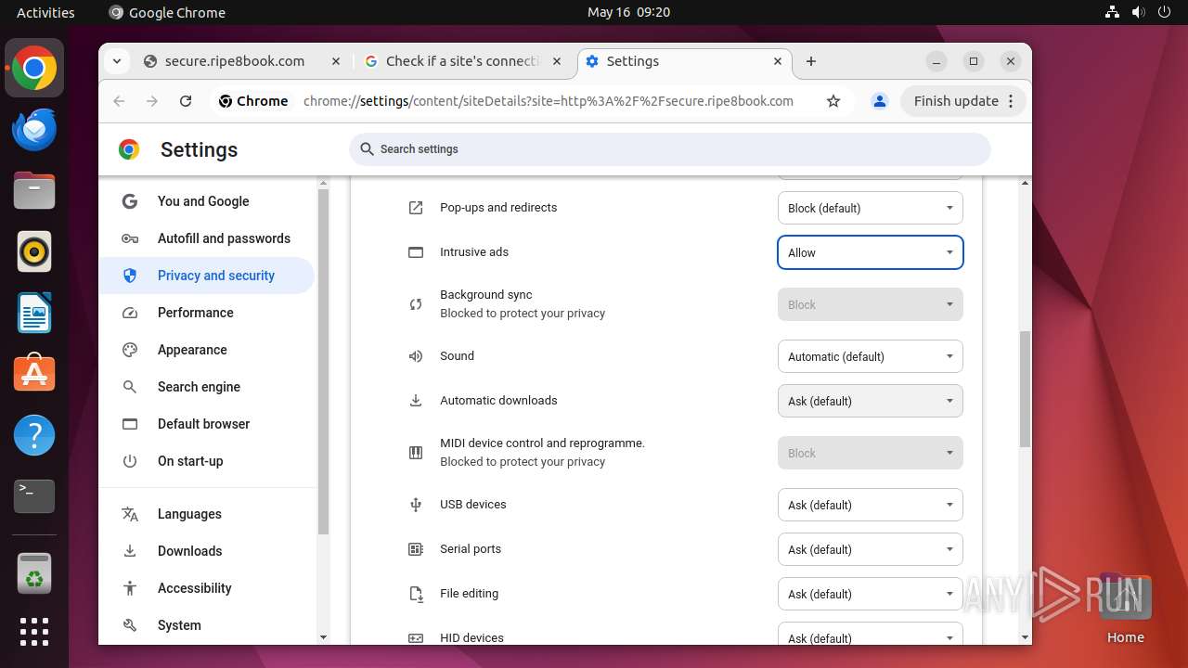Click the network status icon in top bar

tap(1112, 12)
